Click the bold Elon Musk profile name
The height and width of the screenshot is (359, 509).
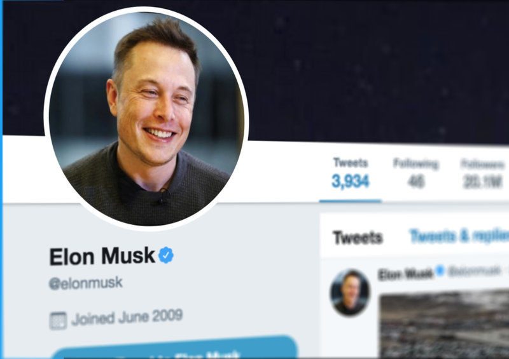coord(102,256)
